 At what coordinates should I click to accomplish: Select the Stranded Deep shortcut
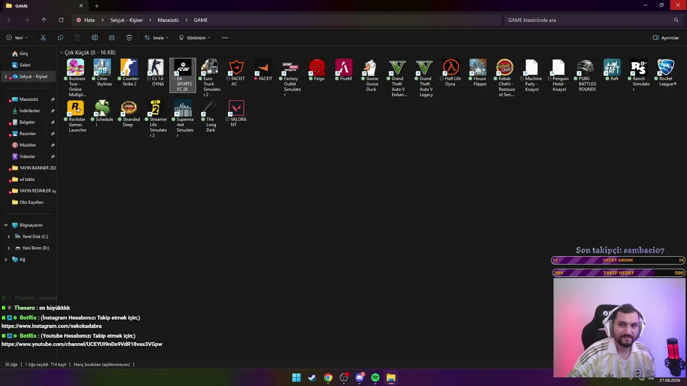pos(129,114)
